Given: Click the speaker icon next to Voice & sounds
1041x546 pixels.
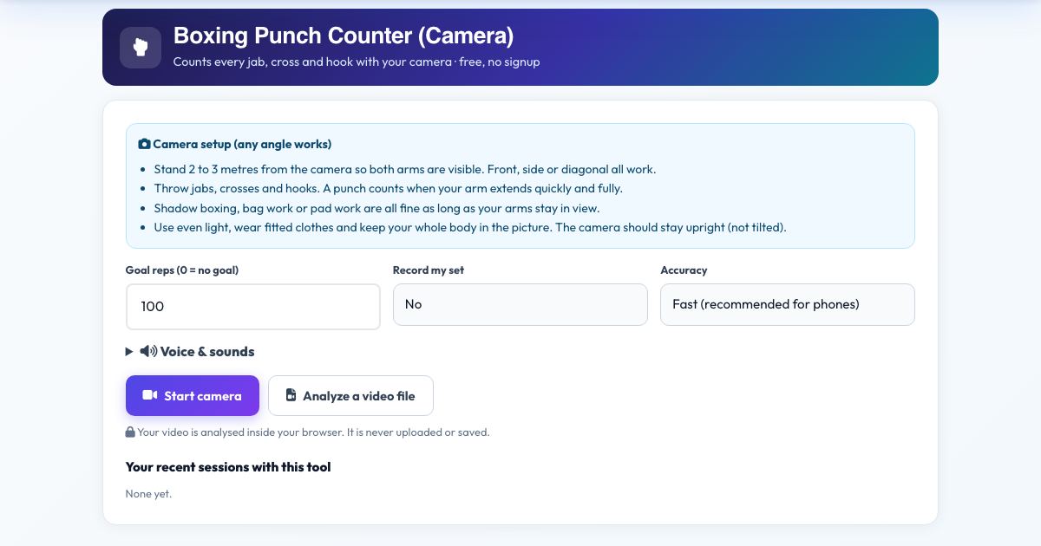Looking at the screenshot, I should (148, 351).
